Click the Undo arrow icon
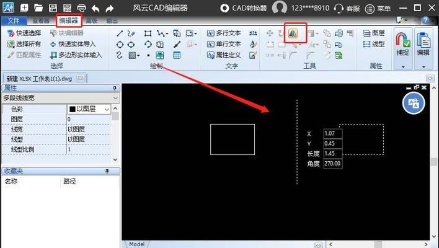 (95, 9)
